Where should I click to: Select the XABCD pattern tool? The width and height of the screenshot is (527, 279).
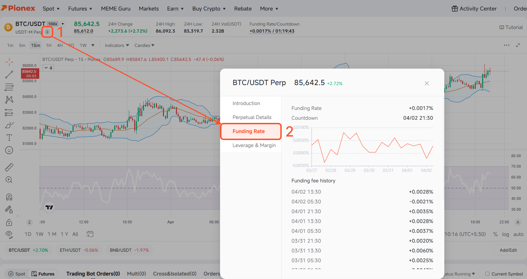click(9, 99)
